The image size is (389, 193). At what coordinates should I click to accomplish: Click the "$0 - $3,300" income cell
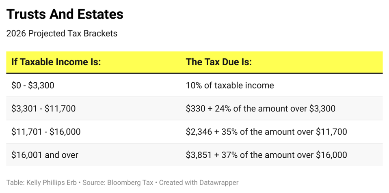point(33,86)
